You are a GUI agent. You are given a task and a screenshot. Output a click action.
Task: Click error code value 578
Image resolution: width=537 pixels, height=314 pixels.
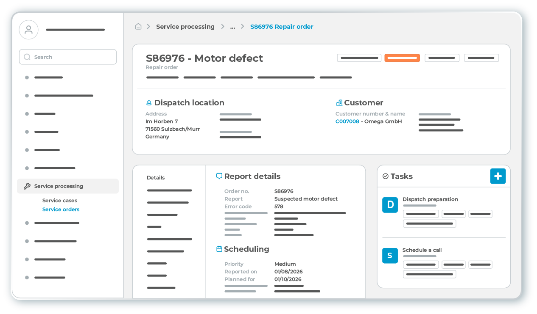tap(279, 207)
